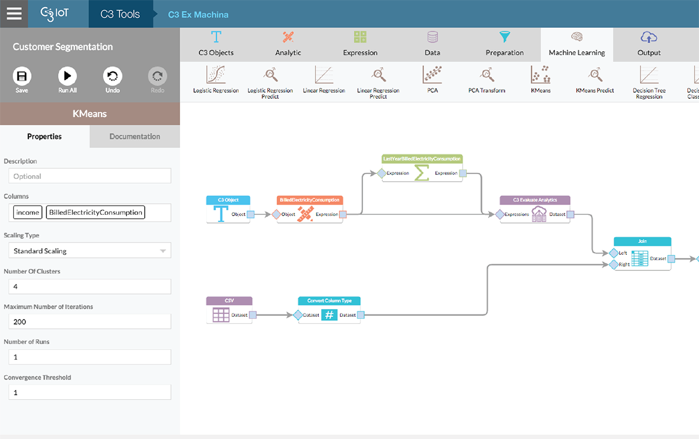
Task: Select the Preparation funnel icon
Action: (x=505, y=44)
